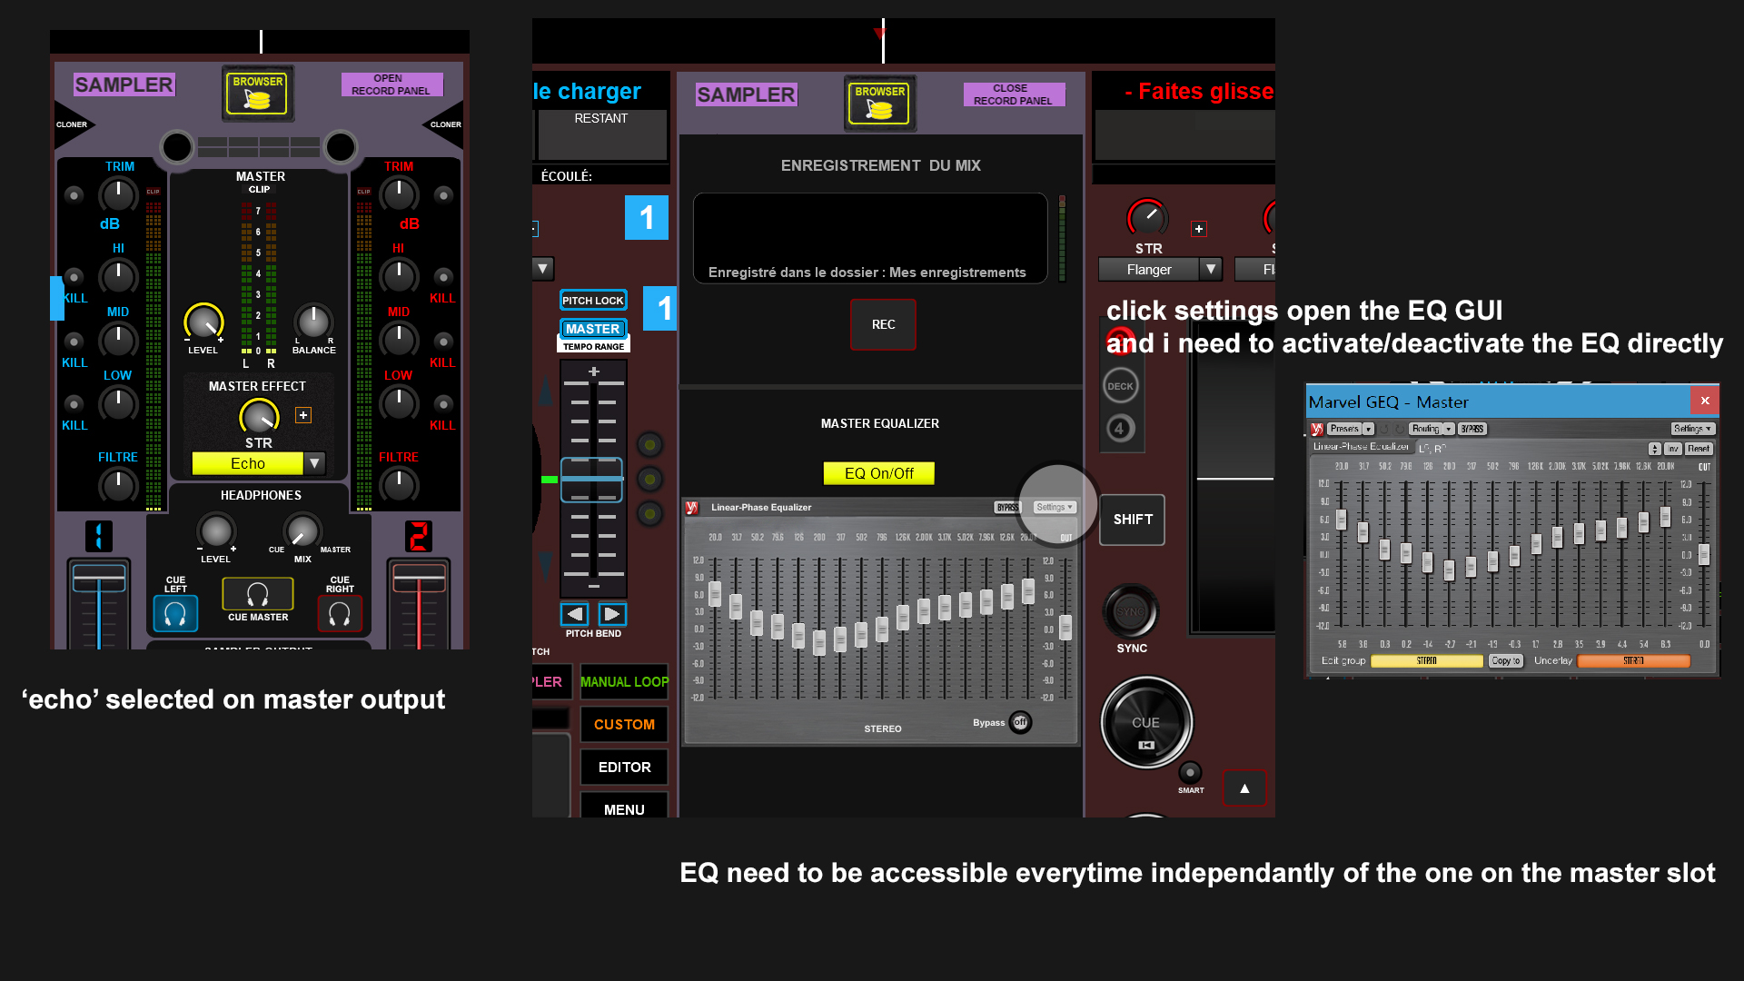Click Inv button in Marvel GEQ
1744x981 pixels.
point(1672,449)
